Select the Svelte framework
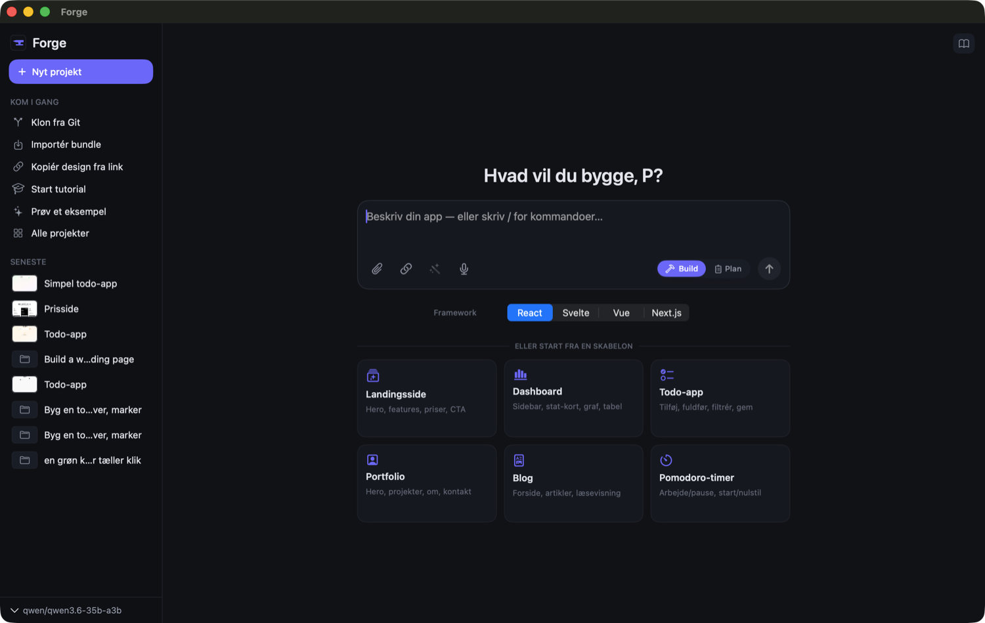985x623 pixels. 576,312
